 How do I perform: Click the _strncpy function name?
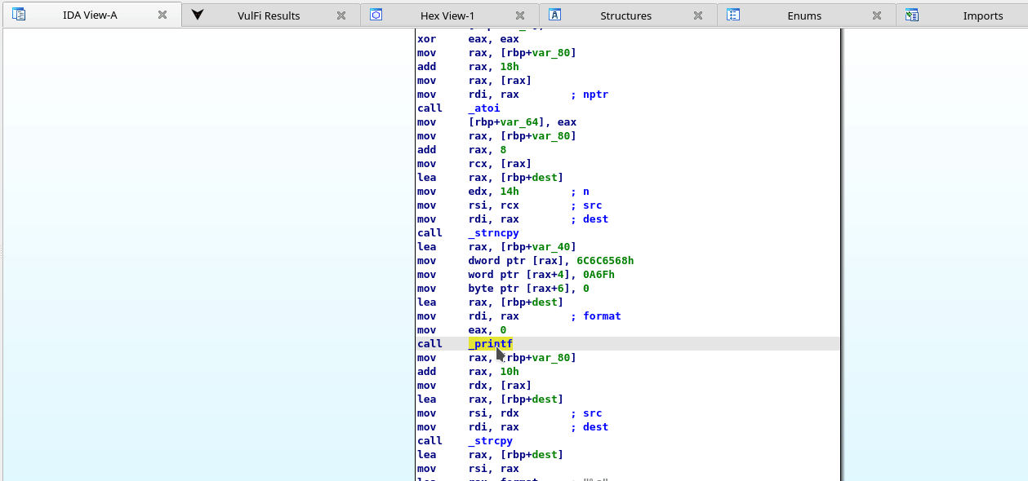(x=494, y=233)
